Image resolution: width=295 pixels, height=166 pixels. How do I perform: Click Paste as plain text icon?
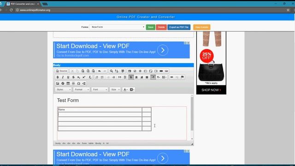pos(88,71)
